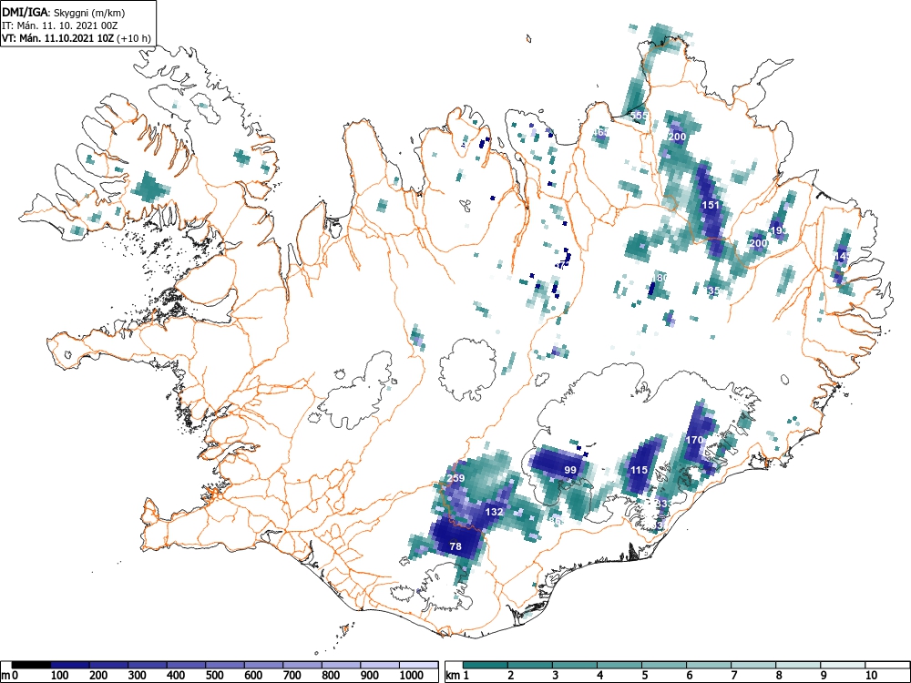911x683 pixels.
Task: Click the DMI/IGA Skyggni title text
Action: [64, 12]
